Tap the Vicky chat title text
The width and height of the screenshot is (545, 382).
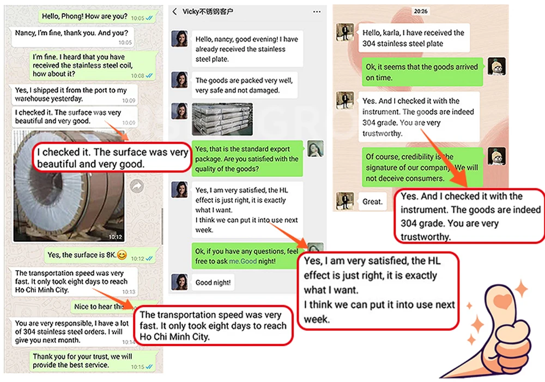point(208,11)
